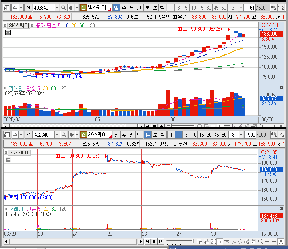
Task: Select the 분 minute tab in the bottom chart
Action: point(148,135)
